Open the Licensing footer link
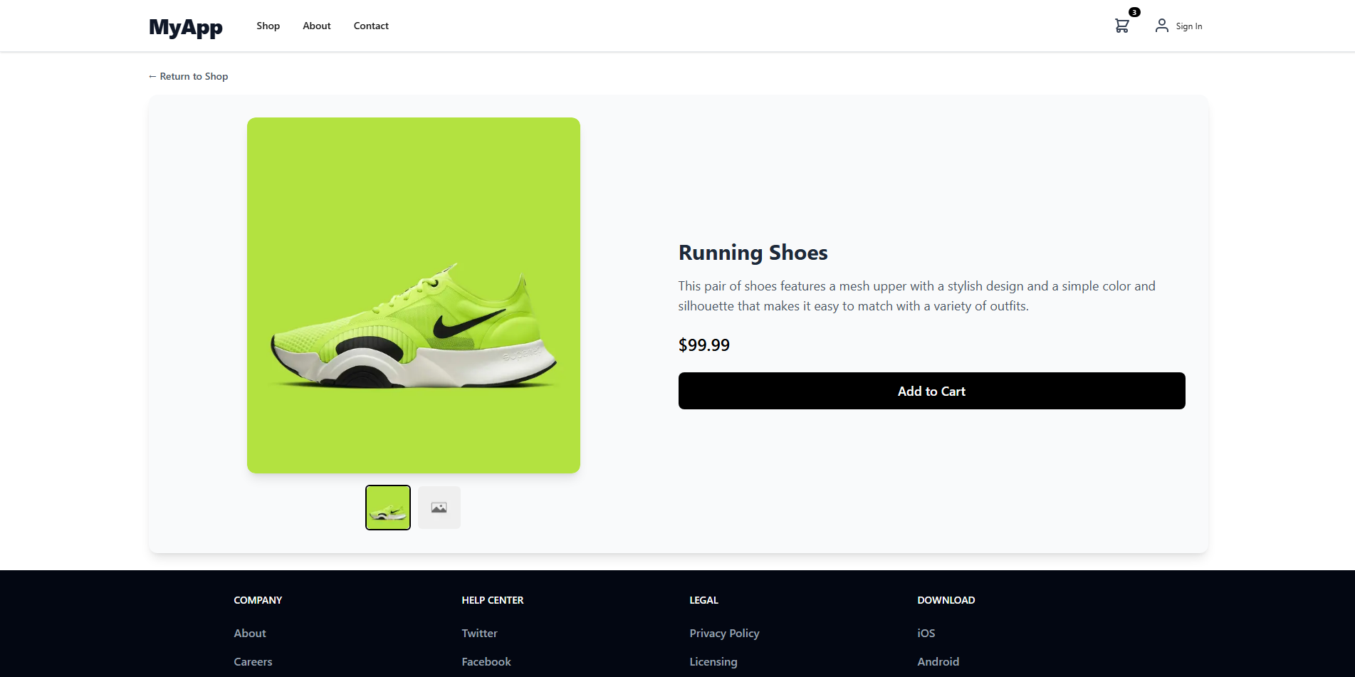Image resolution: width=1355 pixels, height=677 pixels. click(x=713, y=661)
